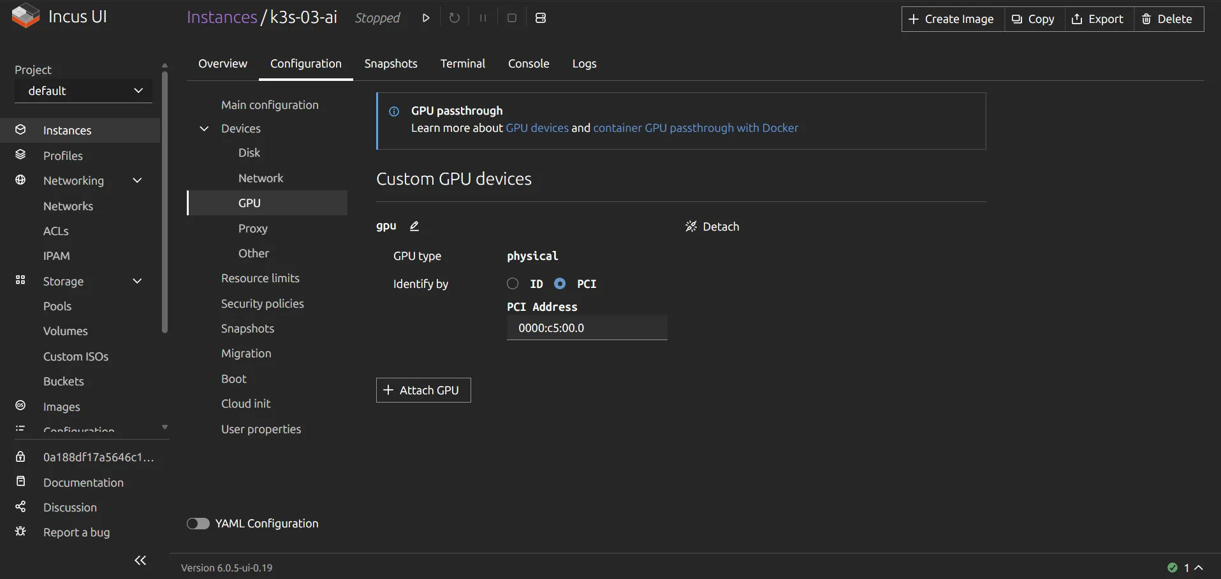Go to ACLs in the sidebar
The height and width of the screenshot is (579, 1221).
[56, 231]
